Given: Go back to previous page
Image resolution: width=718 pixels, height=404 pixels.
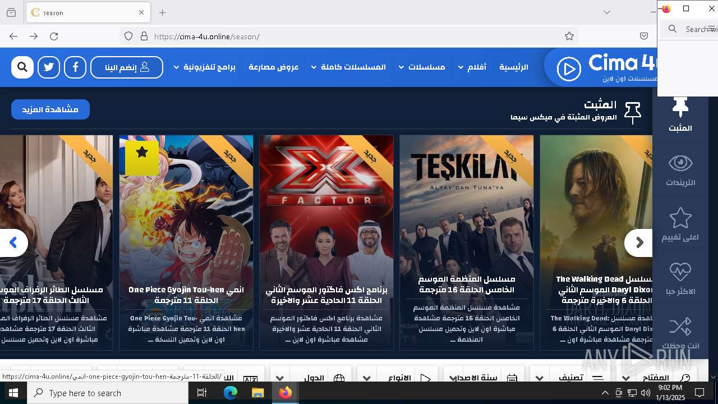Looking at the screenshot, I should pyautogui.click(x=13, y=36).
